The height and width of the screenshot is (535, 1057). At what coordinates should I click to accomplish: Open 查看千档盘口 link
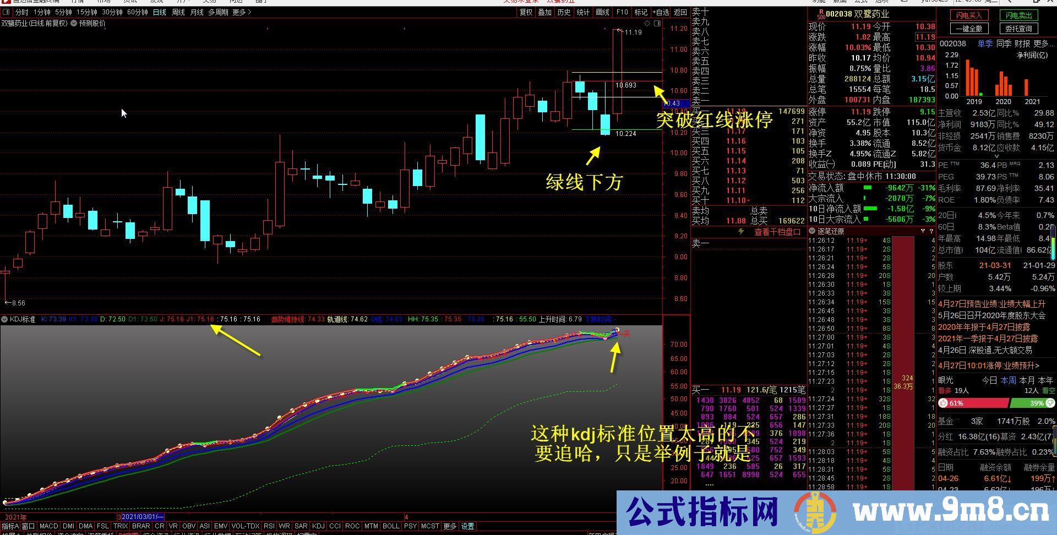pyautogui.click(x=777, y=232)
